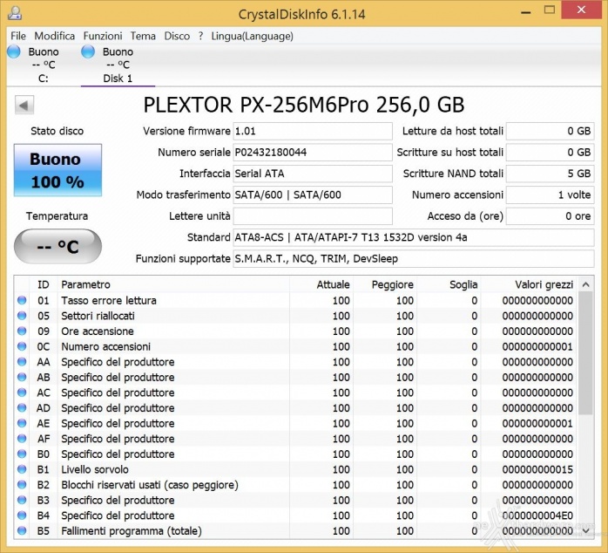The width and height of the screenshot is (608, 553).
Task: Click status orb for 05 Settori riallocati
Action: [22, 316]
